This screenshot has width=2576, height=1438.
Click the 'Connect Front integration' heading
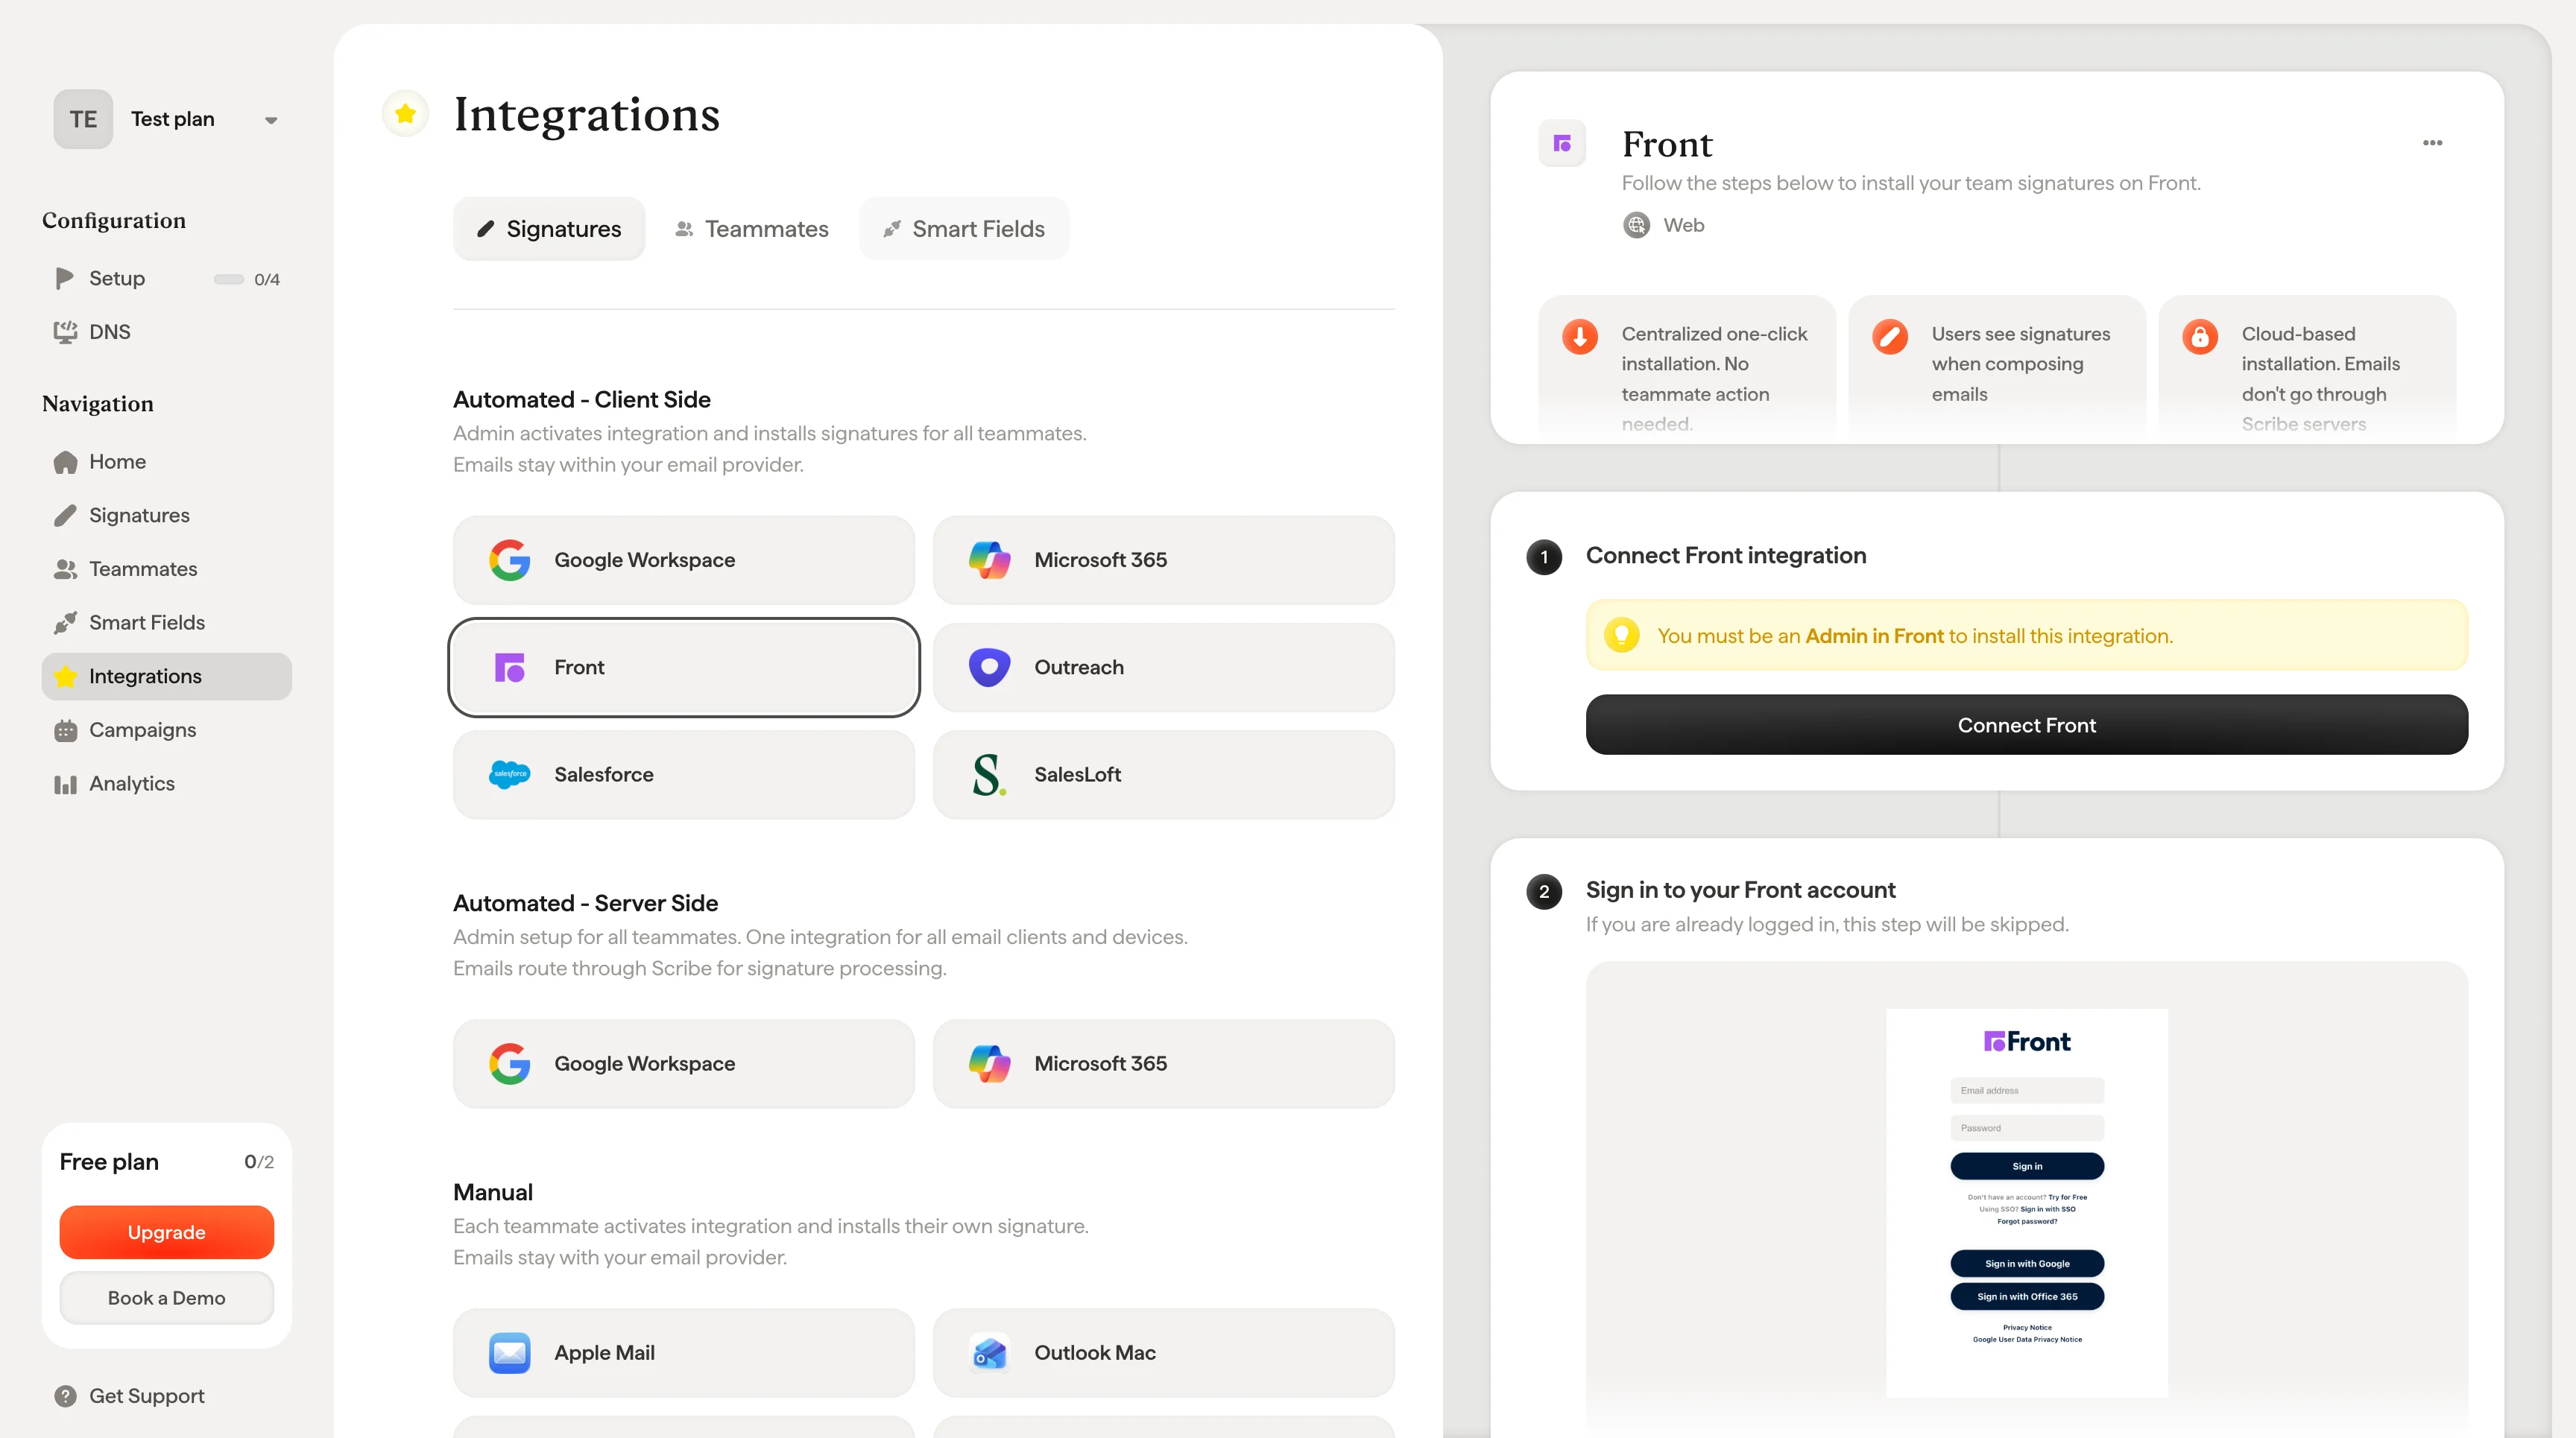point(1726,556)
